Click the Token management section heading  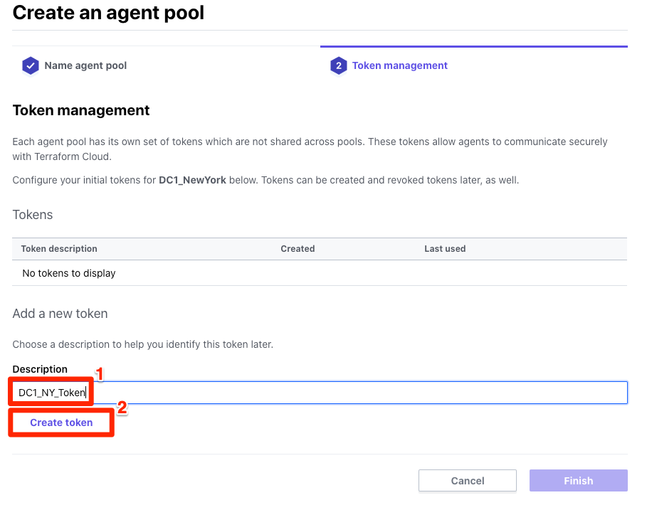(x=81, y=110)
